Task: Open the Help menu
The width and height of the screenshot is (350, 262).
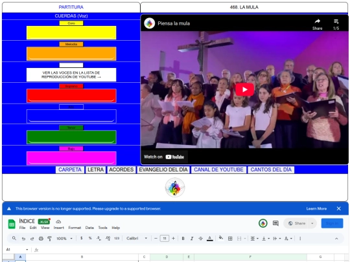Action: (115, 228)
